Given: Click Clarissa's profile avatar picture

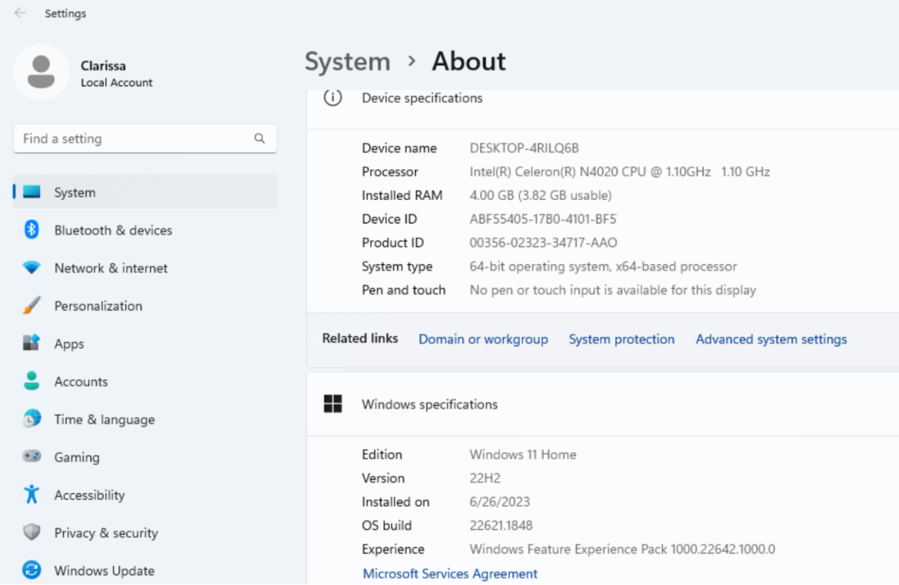Looking at the screenshot, I should [x=41, y=72].
